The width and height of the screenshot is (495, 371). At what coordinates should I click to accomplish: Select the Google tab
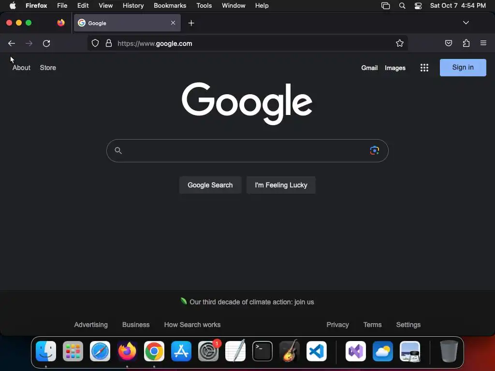[x=127, y=23]
